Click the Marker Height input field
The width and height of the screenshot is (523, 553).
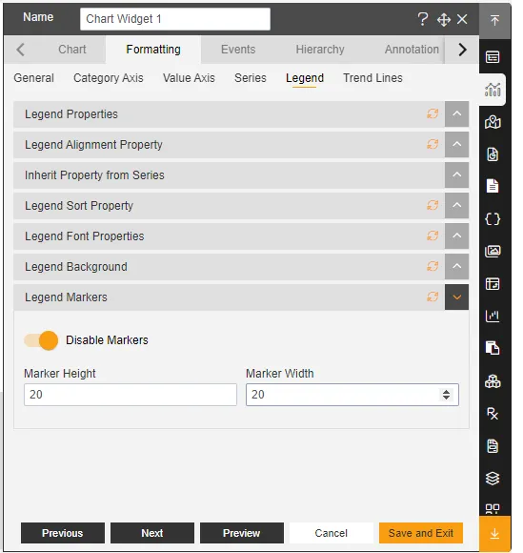[x=131, y=395]
